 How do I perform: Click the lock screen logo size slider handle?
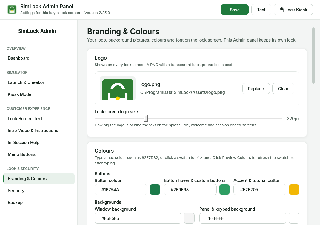(x=146, y=118)
